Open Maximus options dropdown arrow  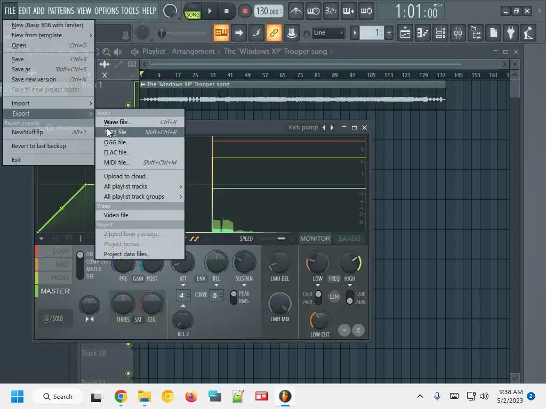point(41,239)
